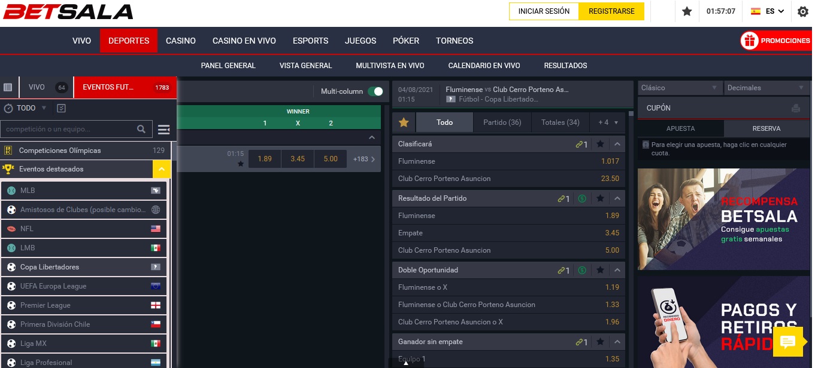
Task: Click the search magnifier in competition field
Action: tap(141, 128)
